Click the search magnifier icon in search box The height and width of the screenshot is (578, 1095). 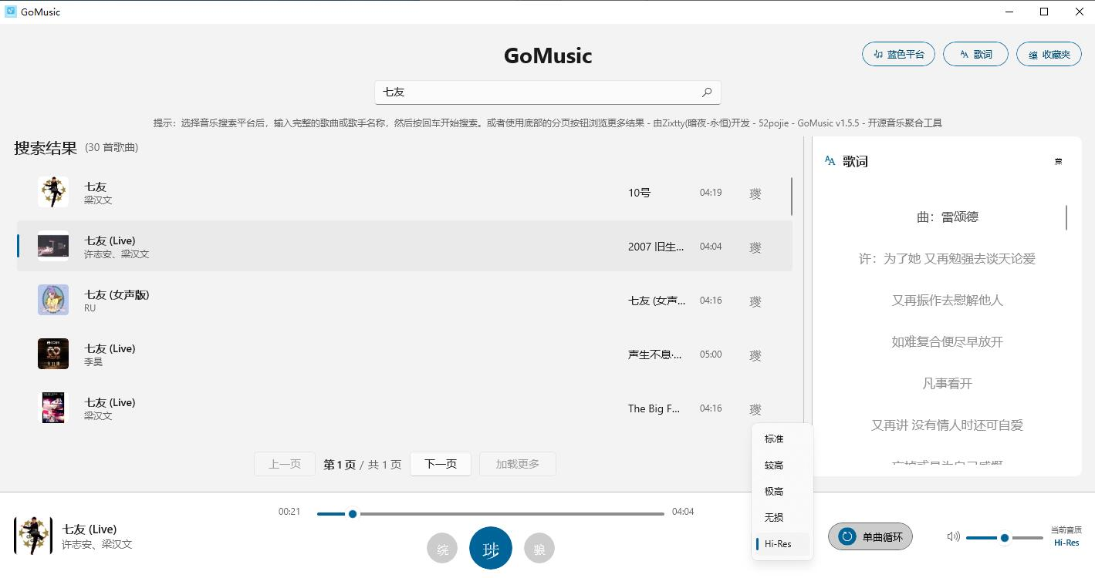point(706,92)
